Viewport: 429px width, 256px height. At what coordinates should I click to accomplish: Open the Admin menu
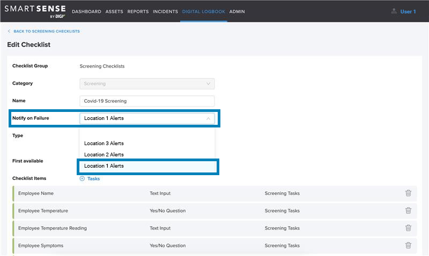(237, 11)
